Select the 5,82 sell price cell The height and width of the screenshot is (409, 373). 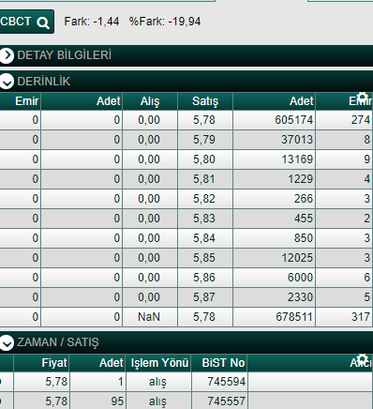[205, 199]
